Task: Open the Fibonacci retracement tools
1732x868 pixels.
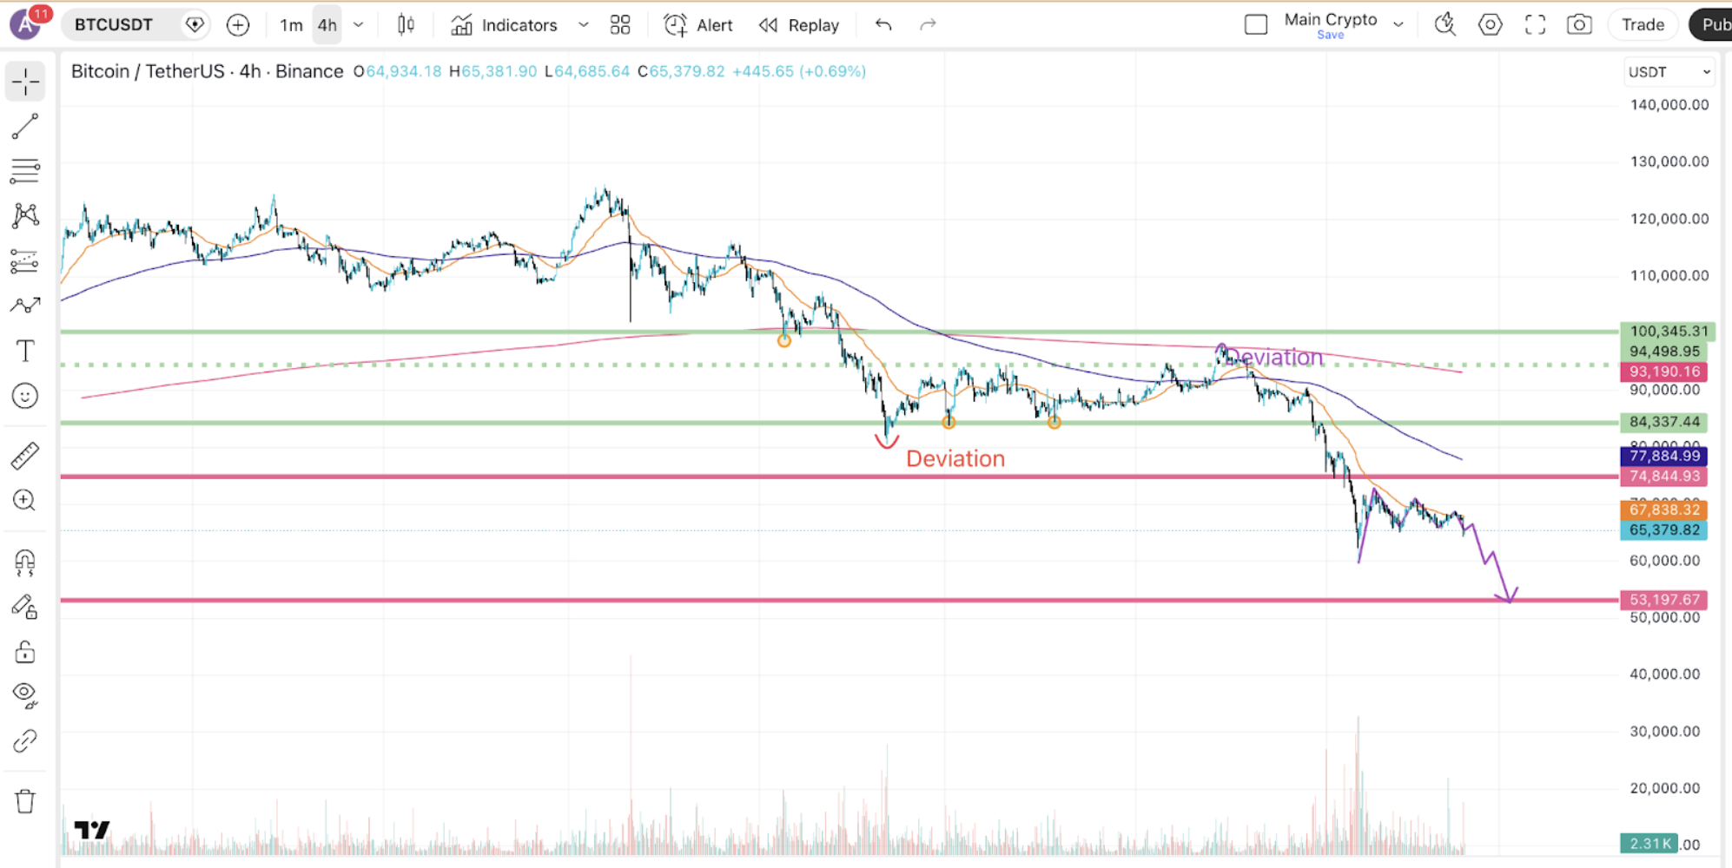Action: point(25,171)
